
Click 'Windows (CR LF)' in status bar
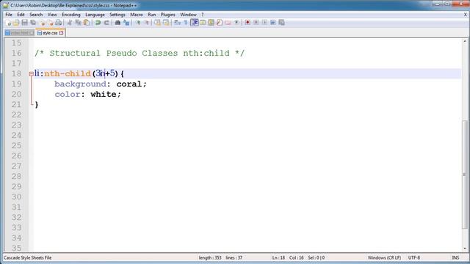[384, 257]
